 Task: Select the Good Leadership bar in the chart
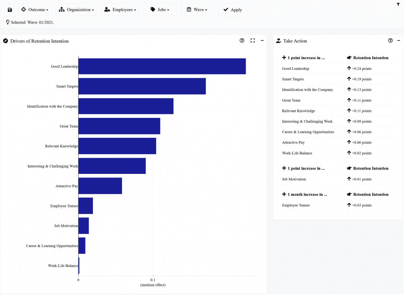coord(159,66)
